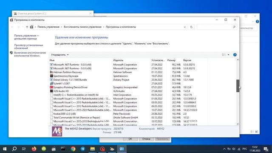Click Отмена in the dialog behind
The height and width of the screenshot is (153, 272).
(x=146, y=139)
